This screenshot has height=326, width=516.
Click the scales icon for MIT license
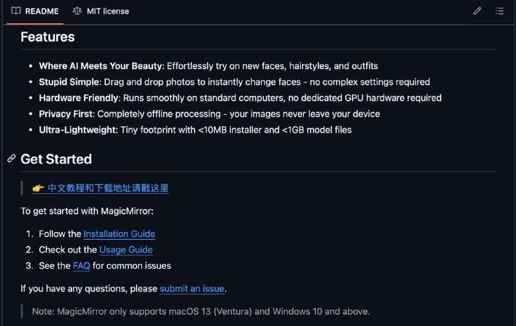(77, 11)
